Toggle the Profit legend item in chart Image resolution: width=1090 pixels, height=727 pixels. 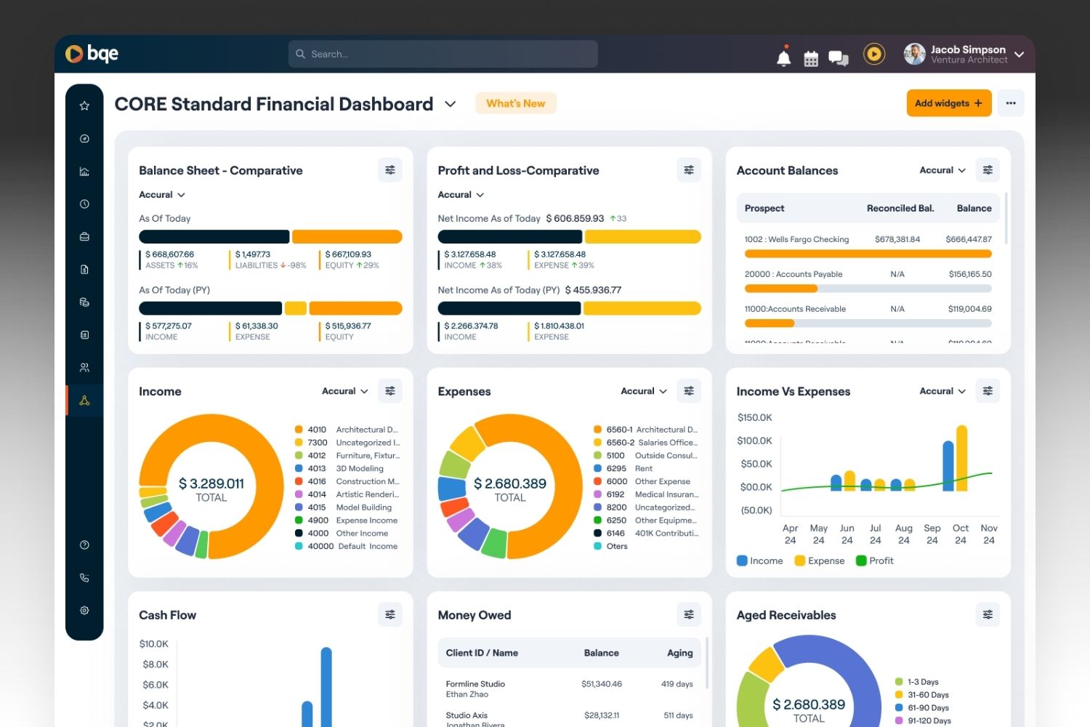875,561
